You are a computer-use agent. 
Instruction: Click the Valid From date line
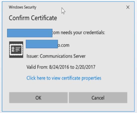61,67
